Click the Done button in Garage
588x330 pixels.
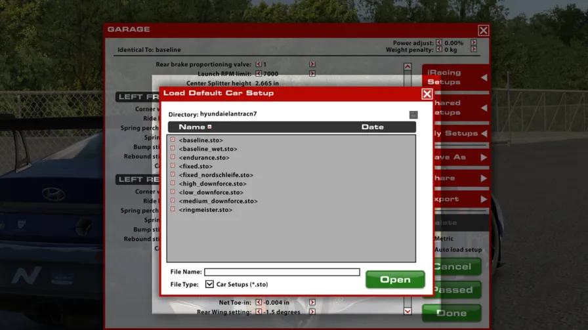coord(451,313)
